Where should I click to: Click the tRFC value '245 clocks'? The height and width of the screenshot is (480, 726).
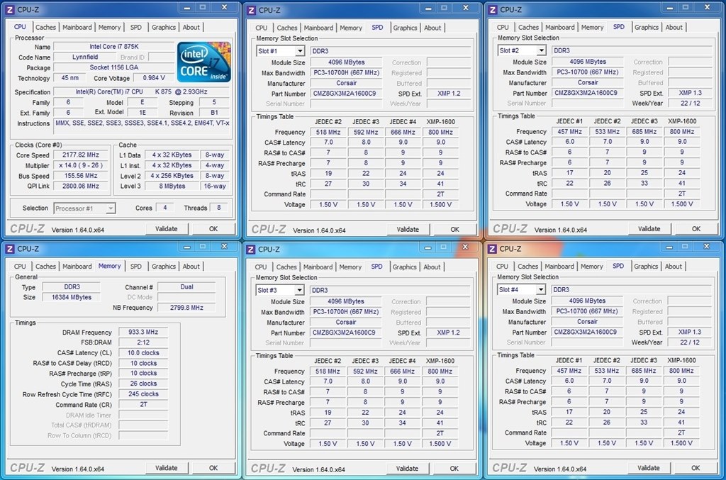[x=143, y=394]
